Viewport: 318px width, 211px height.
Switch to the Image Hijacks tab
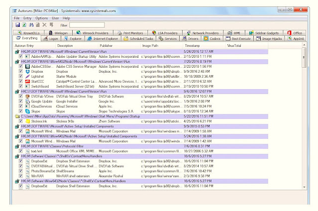(x=269, y=38)
